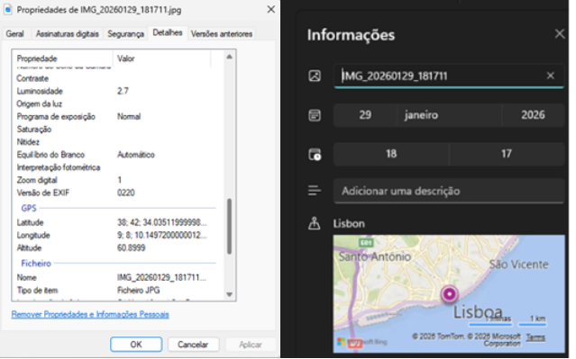Viewport: 576px width, 359px height.
Task: Select the Versão de EXIF row
Action: coord(115,193)
